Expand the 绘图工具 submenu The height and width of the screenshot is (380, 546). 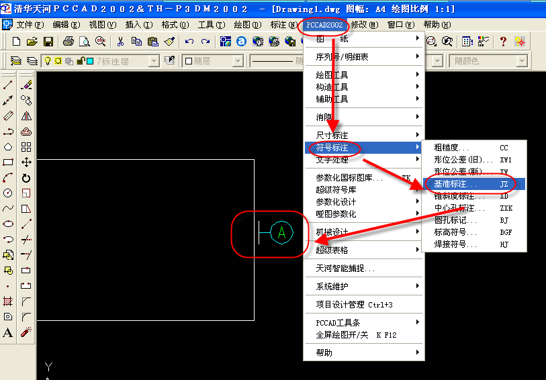pos(364,75)
